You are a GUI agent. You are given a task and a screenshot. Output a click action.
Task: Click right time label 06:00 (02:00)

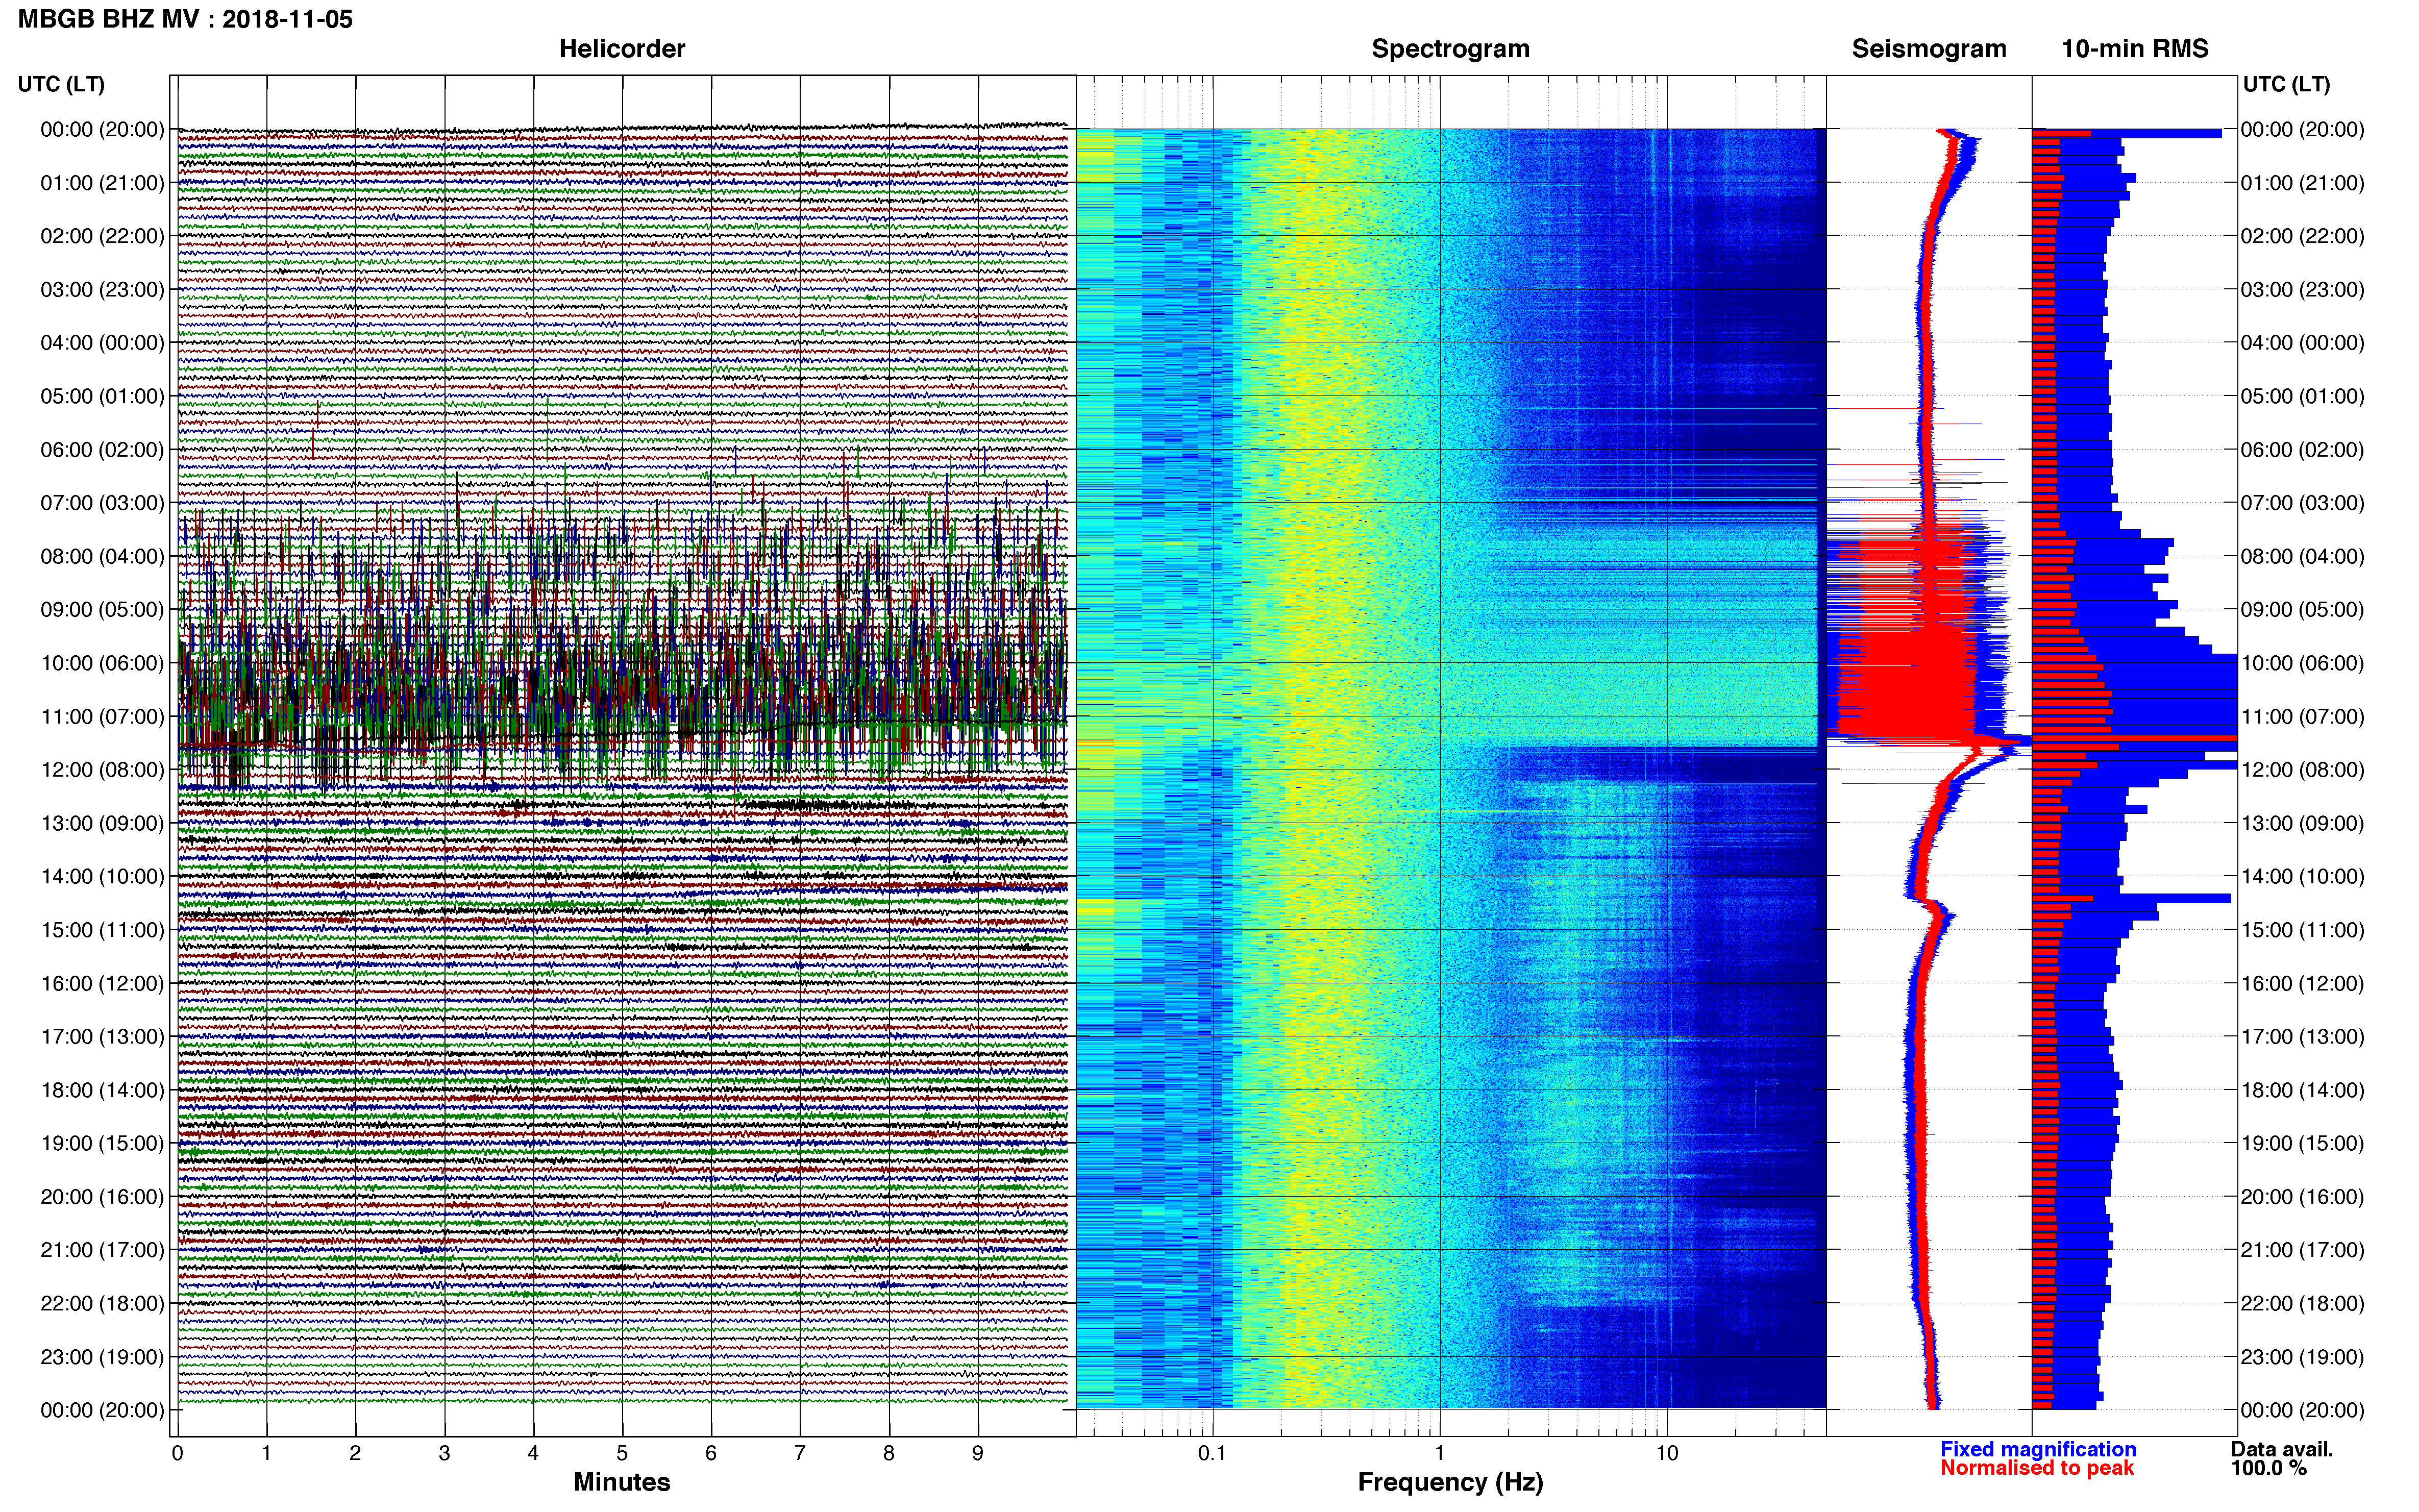[2303, 450]
